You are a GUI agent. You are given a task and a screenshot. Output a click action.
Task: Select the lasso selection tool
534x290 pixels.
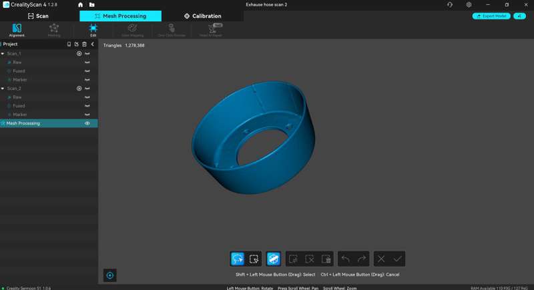tap(237, 259)
